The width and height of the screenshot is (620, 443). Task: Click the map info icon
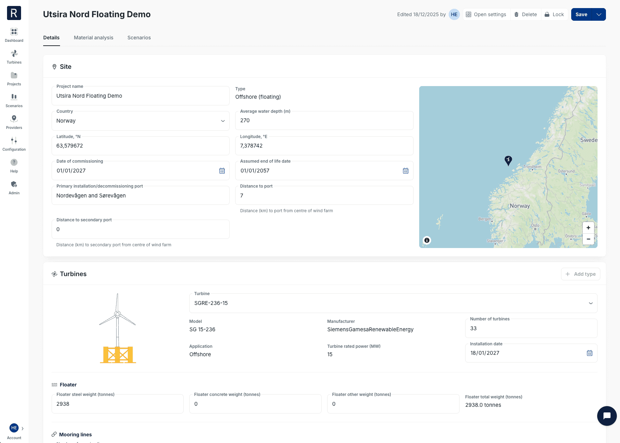coord(427,240)
